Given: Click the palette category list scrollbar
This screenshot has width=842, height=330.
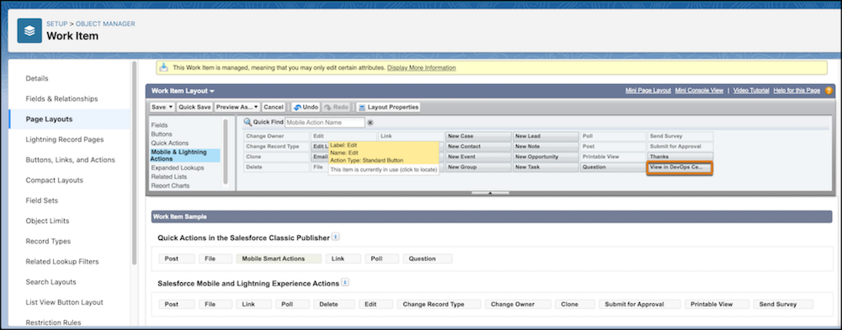Looking at the screenshot, I should tap(225, 152).
